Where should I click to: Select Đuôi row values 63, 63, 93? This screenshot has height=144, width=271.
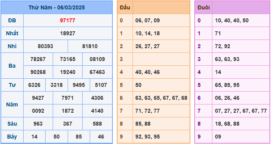[x=227, y=59]
